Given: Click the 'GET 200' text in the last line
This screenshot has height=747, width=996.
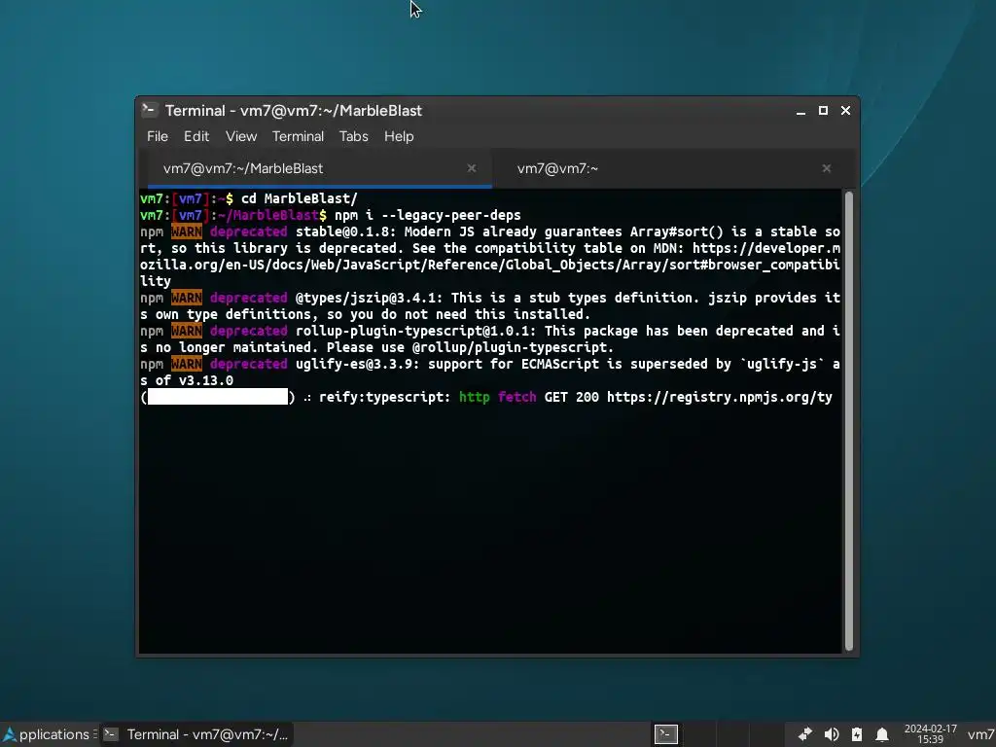Looking at the screenshot, I should pyautogui.click(x=572, y=397).
